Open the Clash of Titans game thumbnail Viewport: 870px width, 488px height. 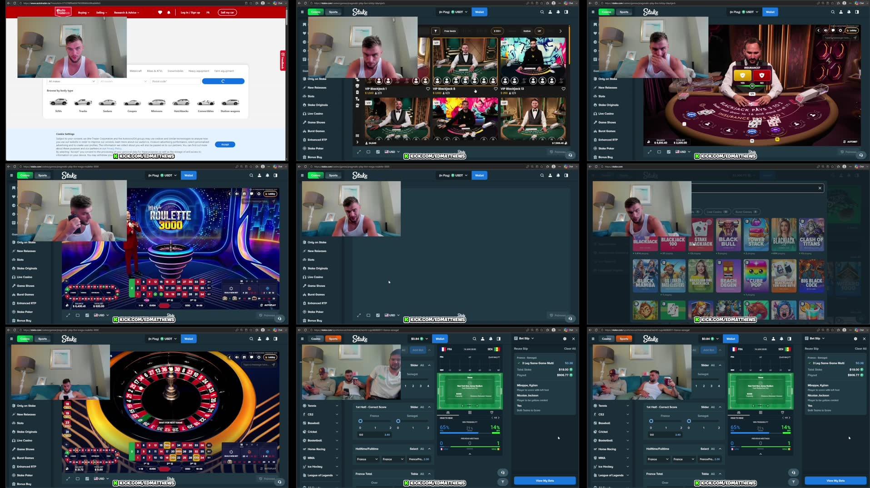pos(811,235)
